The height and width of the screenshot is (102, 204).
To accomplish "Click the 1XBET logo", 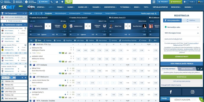I will click(8, 7).
